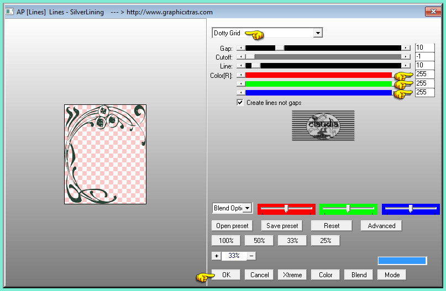Screen dimensions: 446x291
Task: Click the Gap slider left arrow
Action: click(x=241, y=48)
